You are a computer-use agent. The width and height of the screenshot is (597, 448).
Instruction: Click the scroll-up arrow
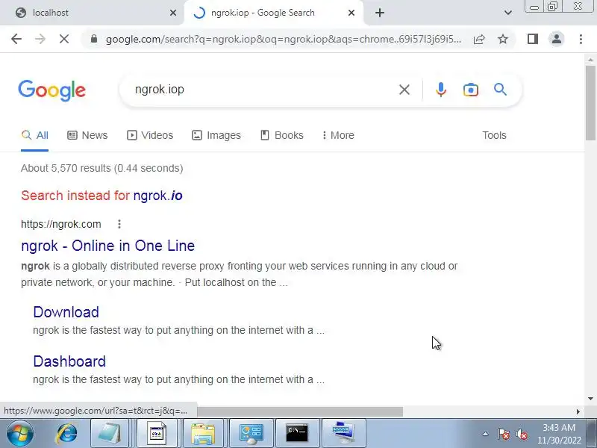point(590,60)
